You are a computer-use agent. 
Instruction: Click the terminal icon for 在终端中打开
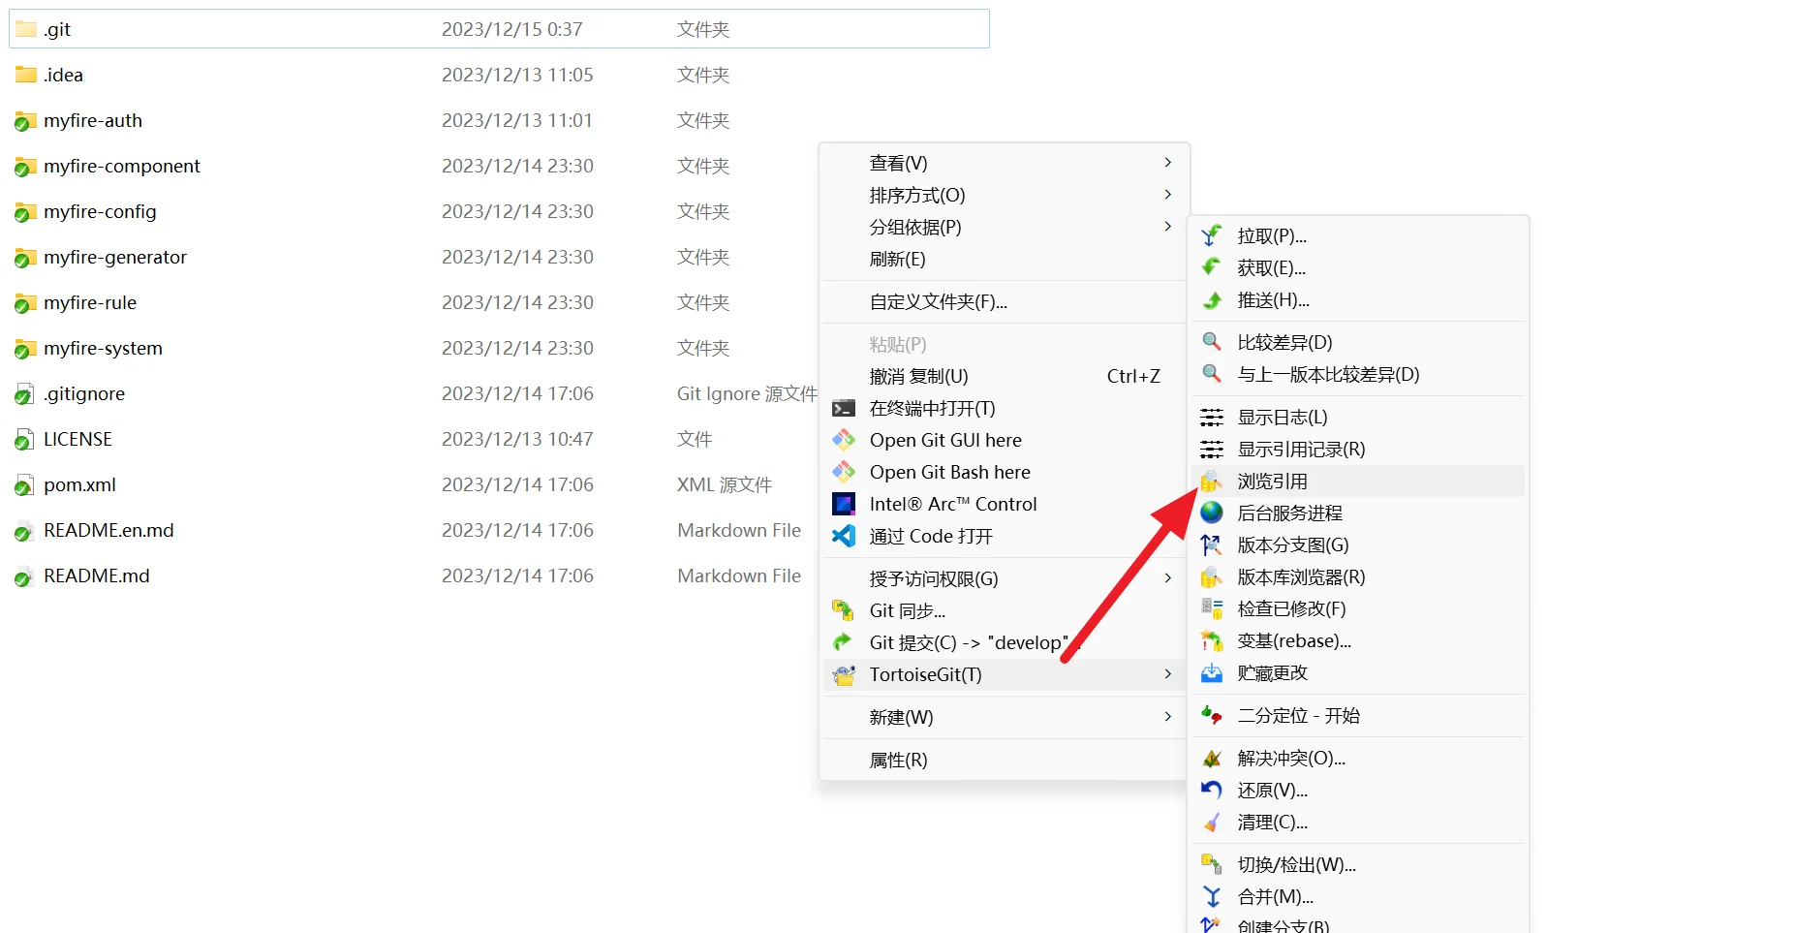(x=844, y=408)
